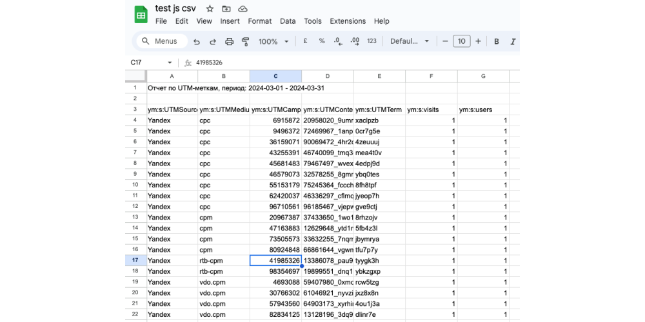
Task: Open the zoom 100% dropdown
Action: point(273,41)
